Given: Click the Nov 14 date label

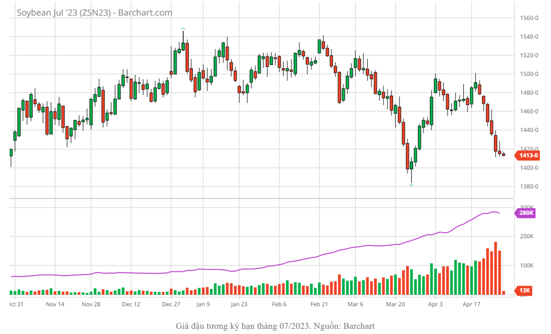Looking at the screenshot, I should (55, 304).
